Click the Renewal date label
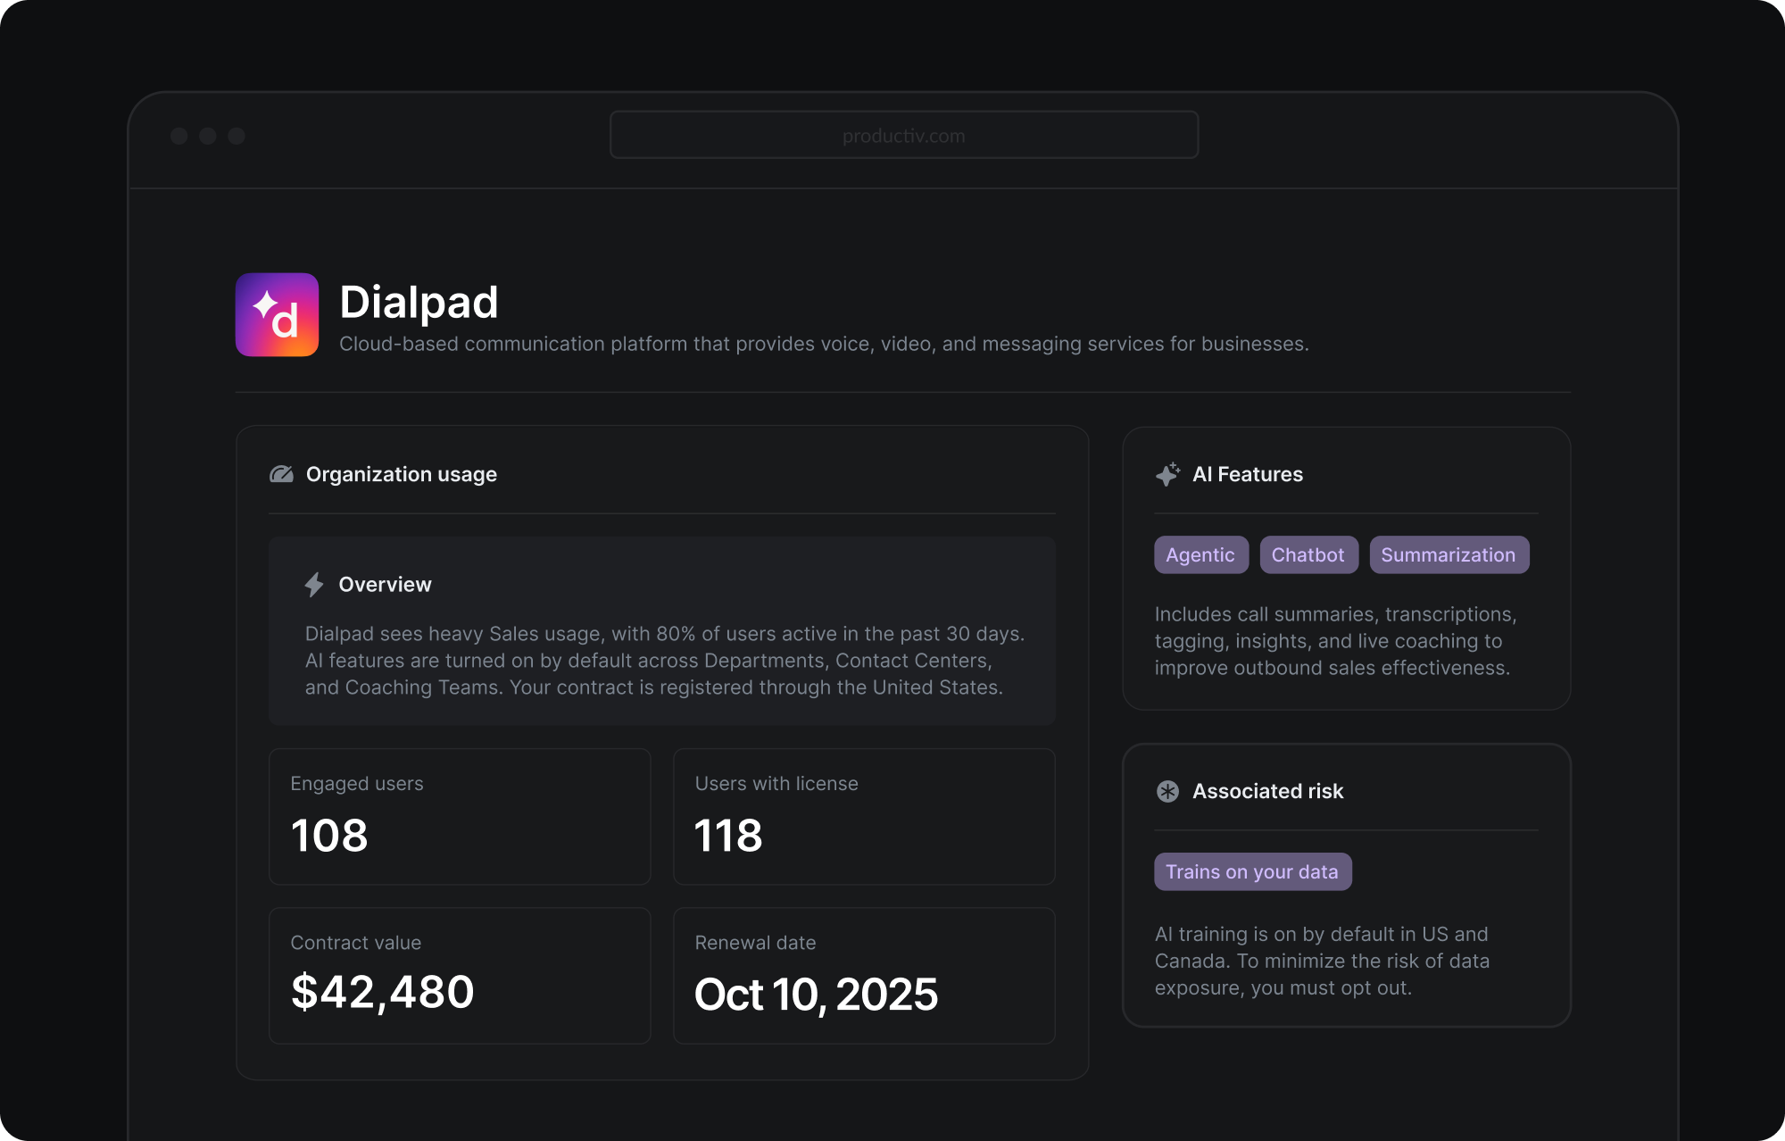Viewport: 1785px width, 1141px height. [755, 942]
